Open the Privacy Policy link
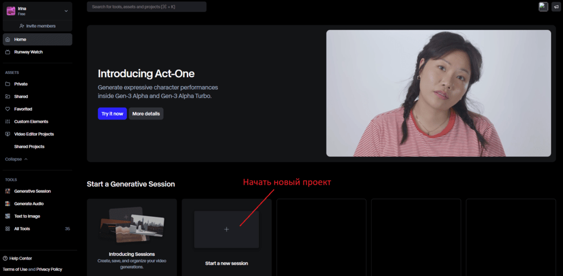 point(49,270)
